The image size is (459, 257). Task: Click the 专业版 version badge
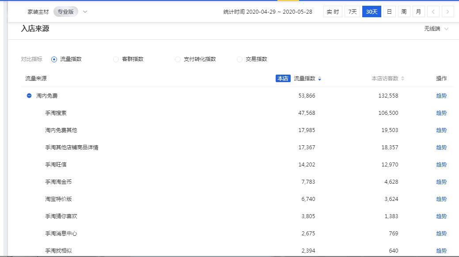point(66,12)
